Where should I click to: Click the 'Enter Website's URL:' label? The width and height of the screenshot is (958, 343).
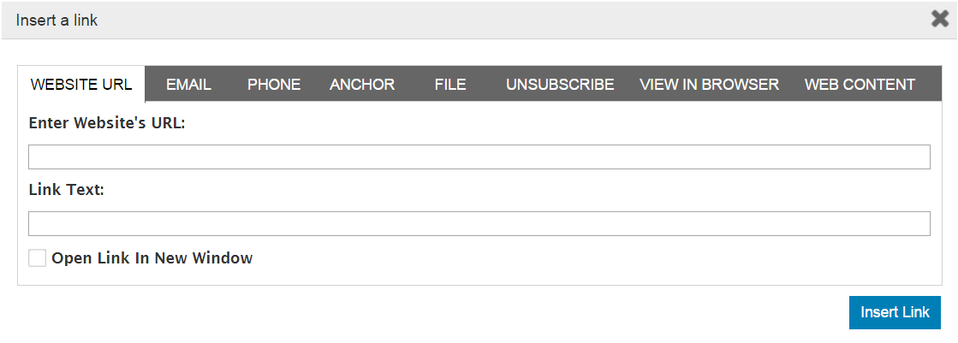click(x=107, y=123)
